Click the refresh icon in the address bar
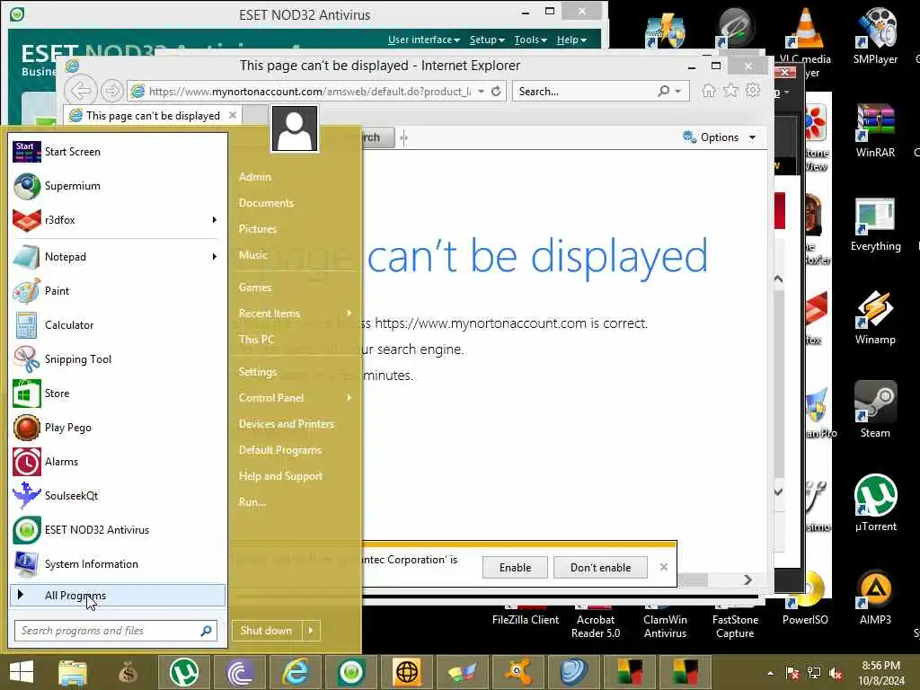 pyautogui.click(x=496, y=91)
